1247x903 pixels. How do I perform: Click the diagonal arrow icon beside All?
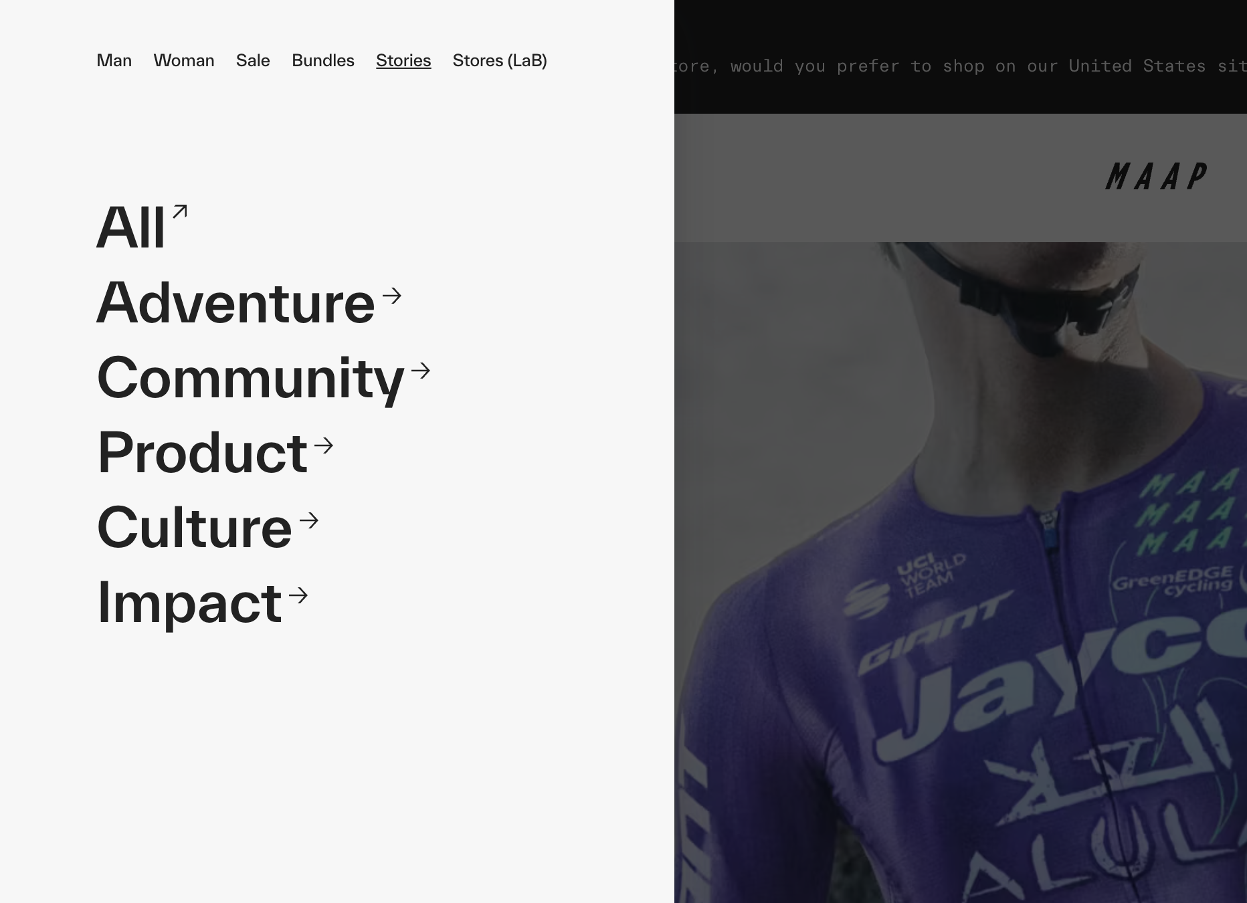(x=179, y=212)
